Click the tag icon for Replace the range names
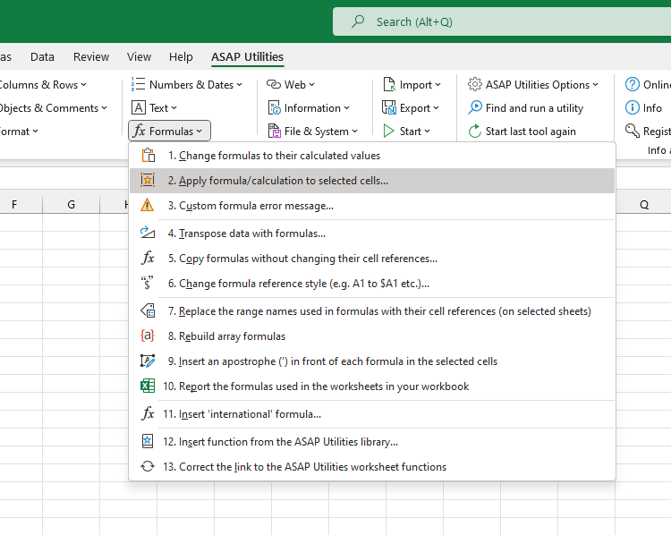 (148, 310)
